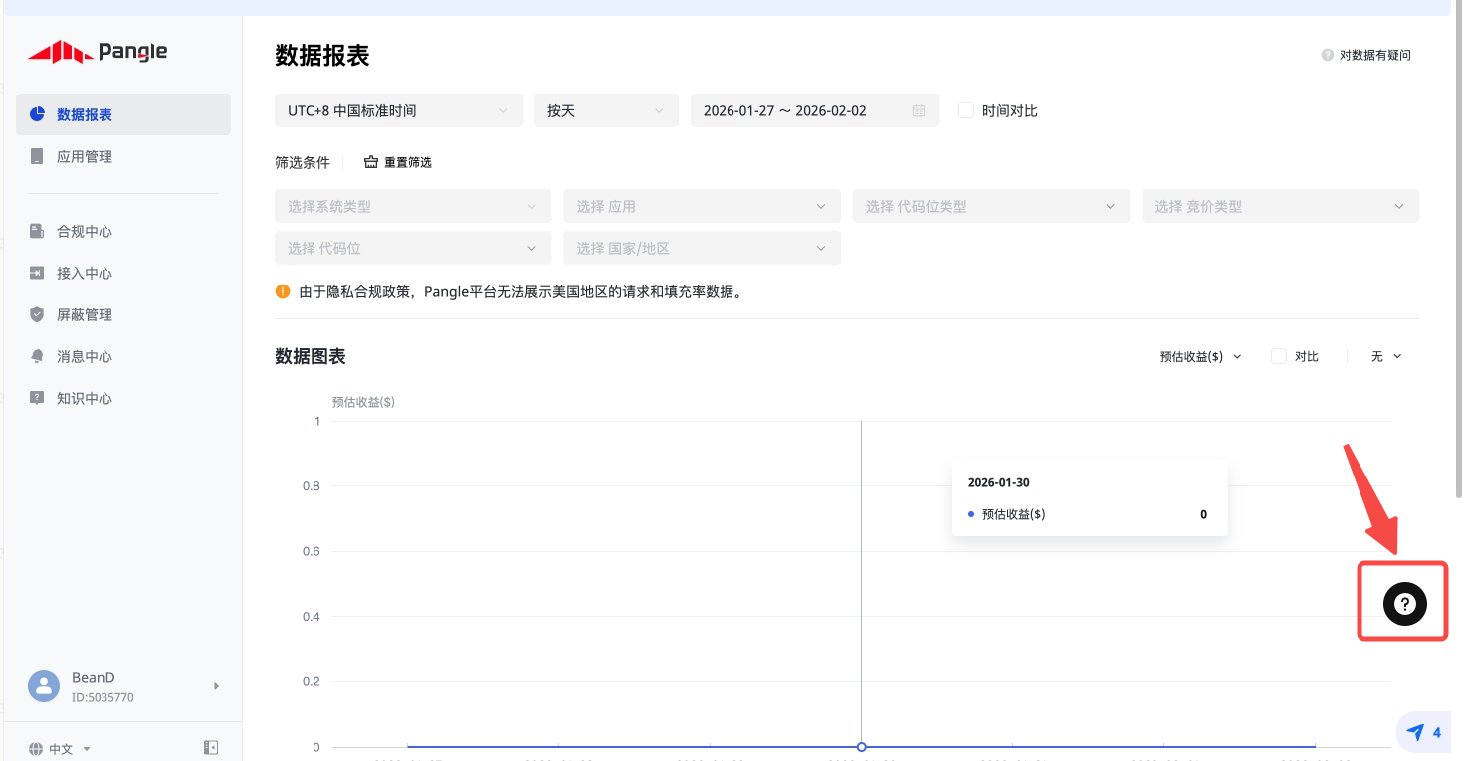Click the black help question mark button
The image size is (1465, 761).
(x=1404, y=603)
